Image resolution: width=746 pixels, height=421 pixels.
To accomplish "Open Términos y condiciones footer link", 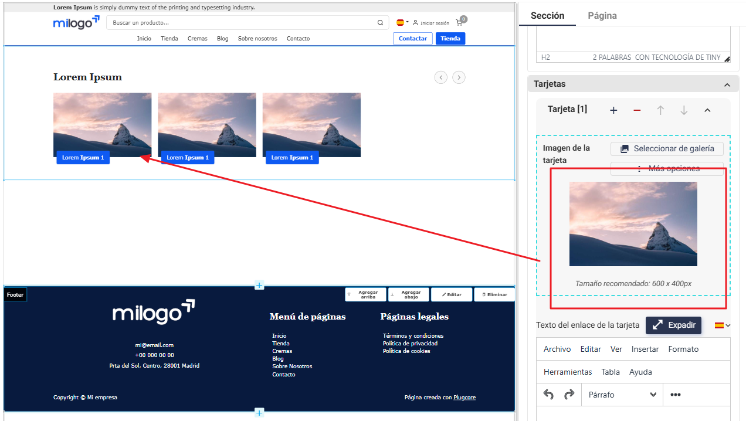I will point(413,336).
